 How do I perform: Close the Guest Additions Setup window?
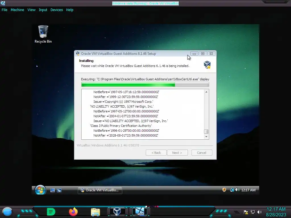click(211, 54)
